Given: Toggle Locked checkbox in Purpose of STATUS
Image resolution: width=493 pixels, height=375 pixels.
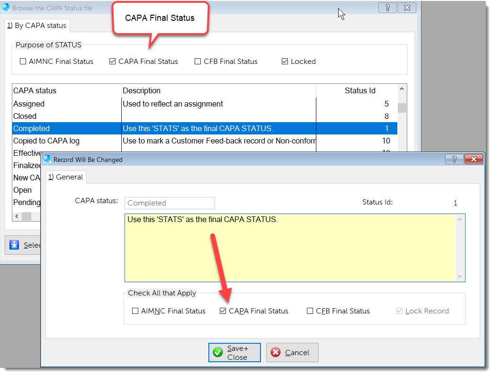Looking at the screenshot, I should 285,62.
